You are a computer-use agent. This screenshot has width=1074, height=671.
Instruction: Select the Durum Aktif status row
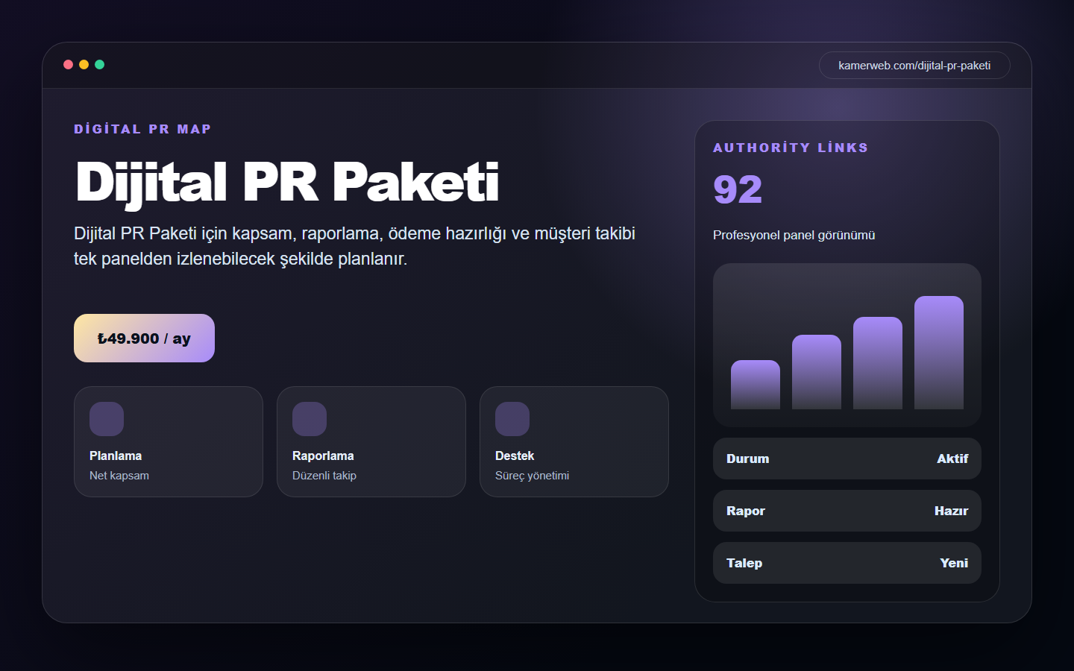tap(847, 459)
